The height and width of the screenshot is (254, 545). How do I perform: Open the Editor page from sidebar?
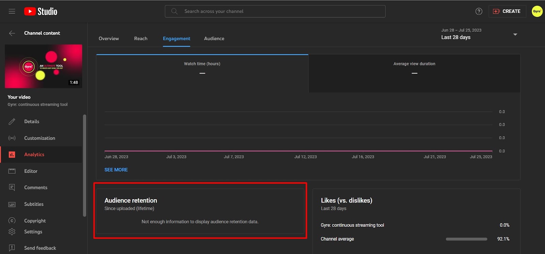[31, 171]
